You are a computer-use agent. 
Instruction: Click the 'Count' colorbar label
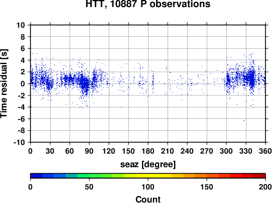[148, 199]
